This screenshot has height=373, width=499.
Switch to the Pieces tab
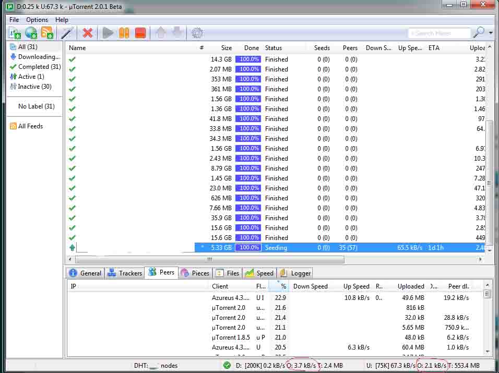pyautogui.click(x=195, y=273)
